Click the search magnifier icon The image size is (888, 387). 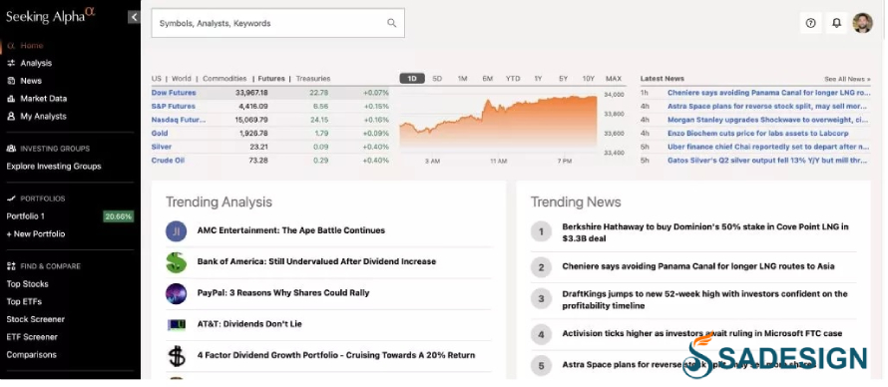pyautogui.click(x=391, y=23)
